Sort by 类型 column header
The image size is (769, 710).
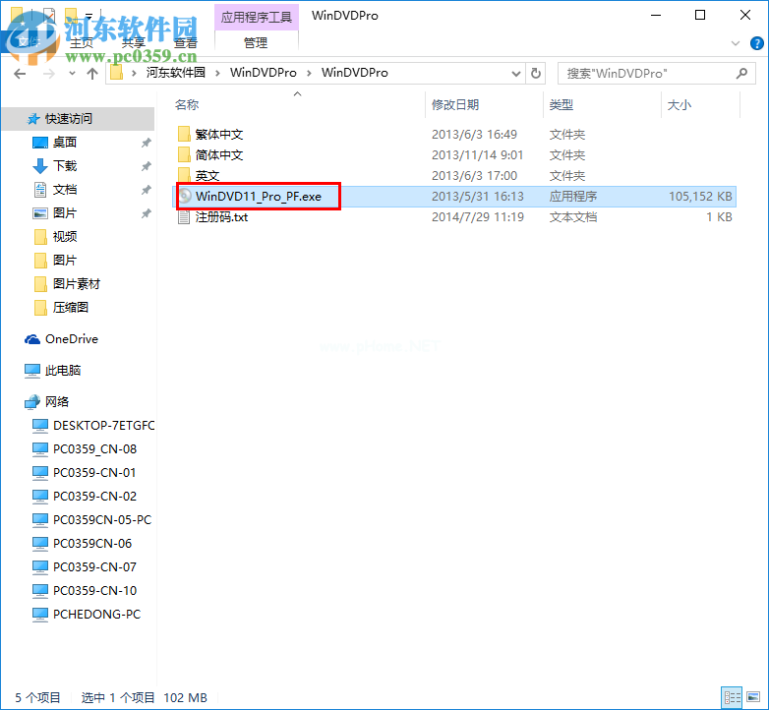click(x=562, y=105)
